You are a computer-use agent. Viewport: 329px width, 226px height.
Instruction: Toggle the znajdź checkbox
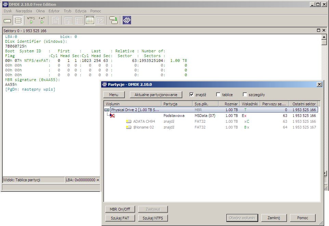pyautogui.click(x=192, y=94)
